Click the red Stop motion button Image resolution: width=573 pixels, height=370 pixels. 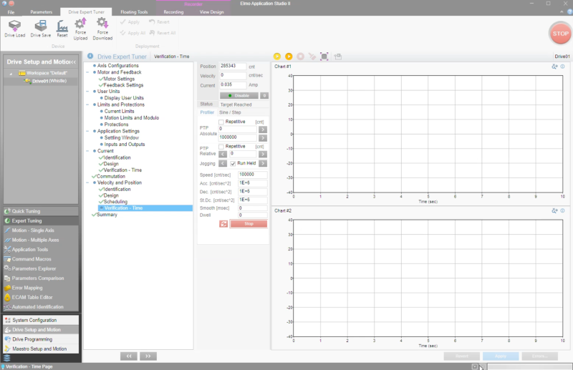249,224
